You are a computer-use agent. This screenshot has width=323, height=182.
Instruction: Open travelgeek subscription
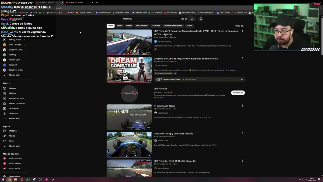coord(13,65)
